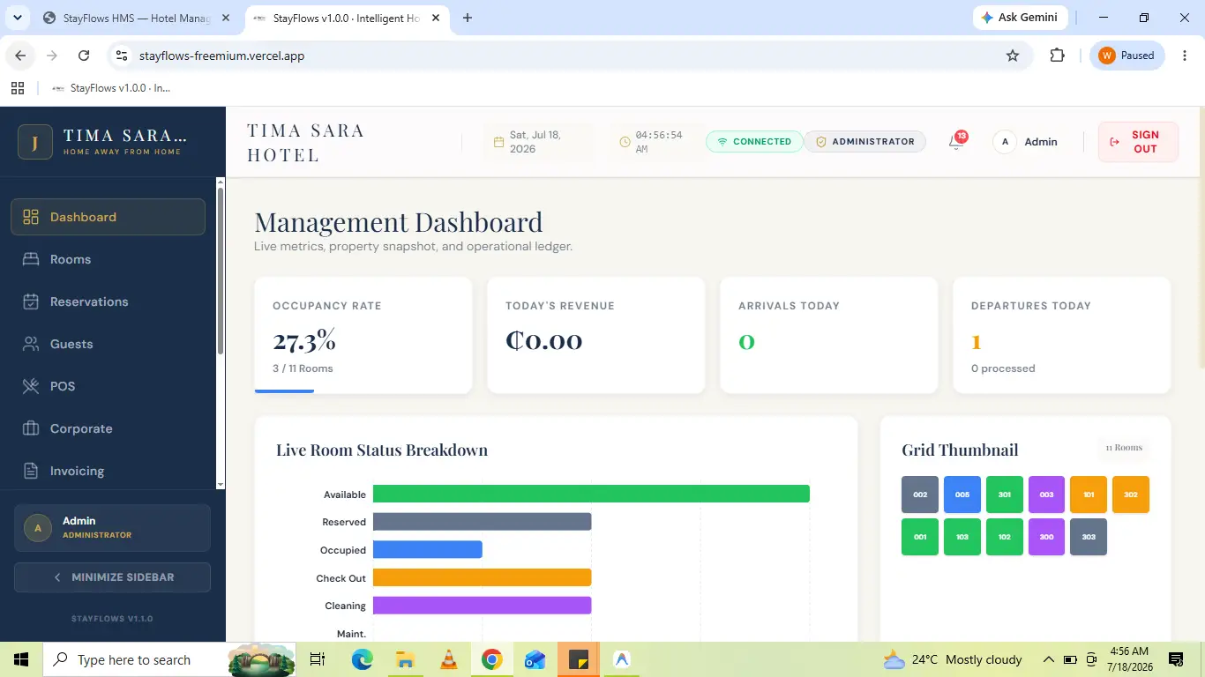Select room 005 blue tile
Image resolution: width=1205 pixels, height=677 pixels.
(x=962, y=495)
